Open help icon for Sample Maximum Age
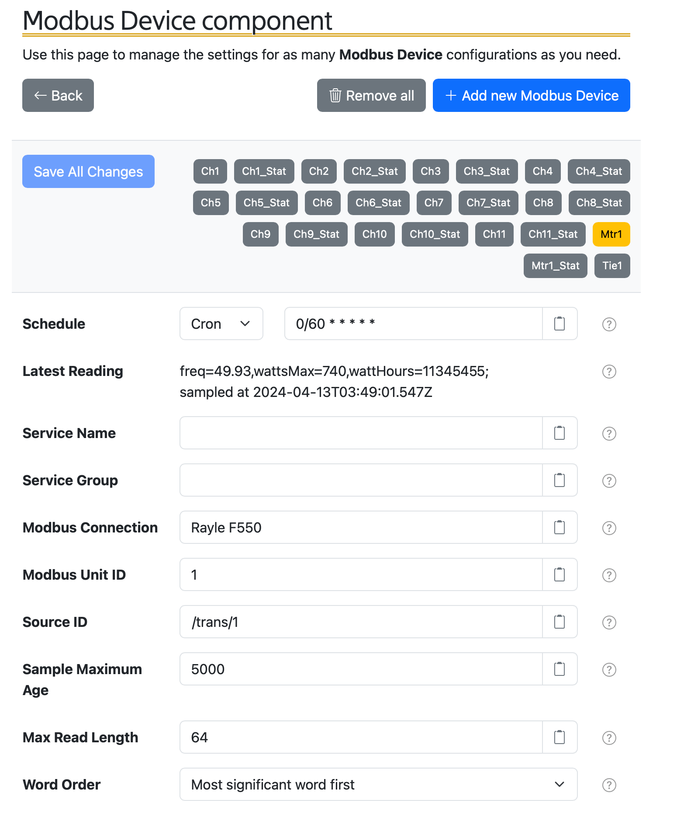 (609, 670)
